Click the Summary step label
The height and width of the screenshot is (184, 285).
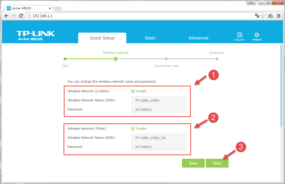click(x=217, y=53)
